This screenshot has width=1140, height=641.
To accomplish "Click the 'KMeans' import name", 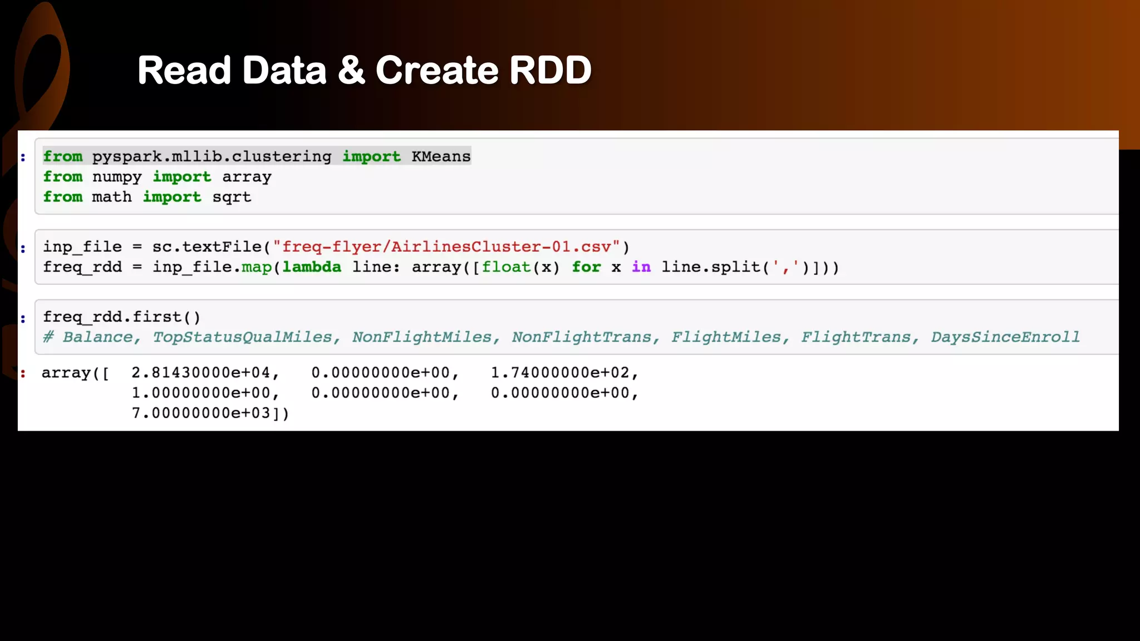I will point(441,156).
